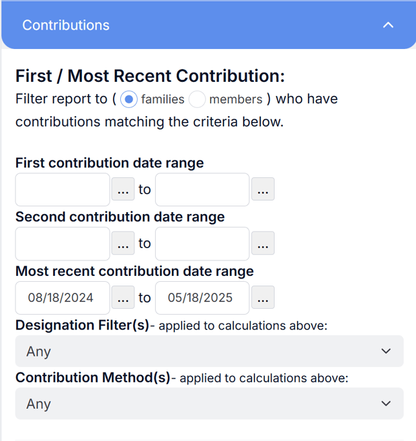Select the families radio button
This screenshot has height=441, width=416.
(129, 99)
